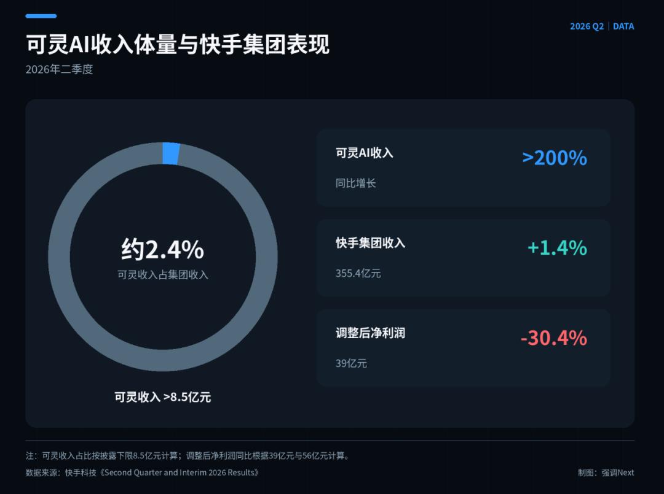Open the 快手集团收入 card
This screenshot has width=664, height=494.
pyautogui.click(x=464, y=258)
